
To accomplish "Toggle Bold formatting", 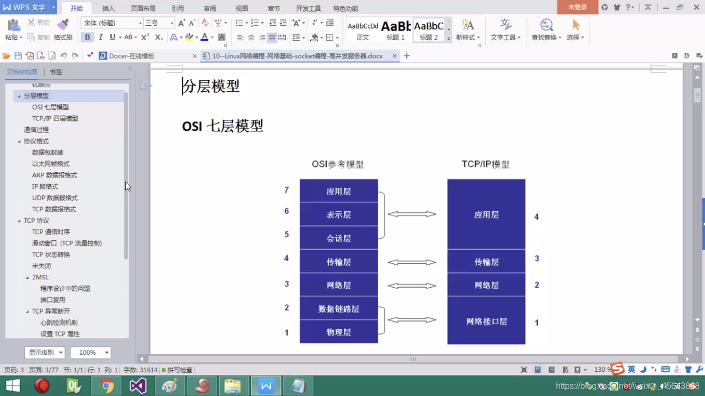I will (88, 37).
